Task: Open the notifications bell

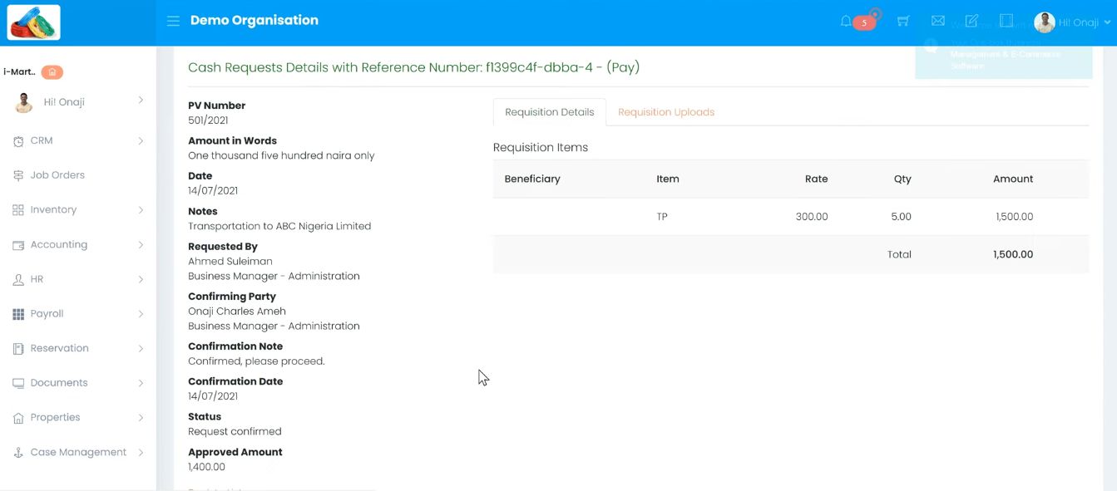Action: pyautogui.click(x=846, y=22)
